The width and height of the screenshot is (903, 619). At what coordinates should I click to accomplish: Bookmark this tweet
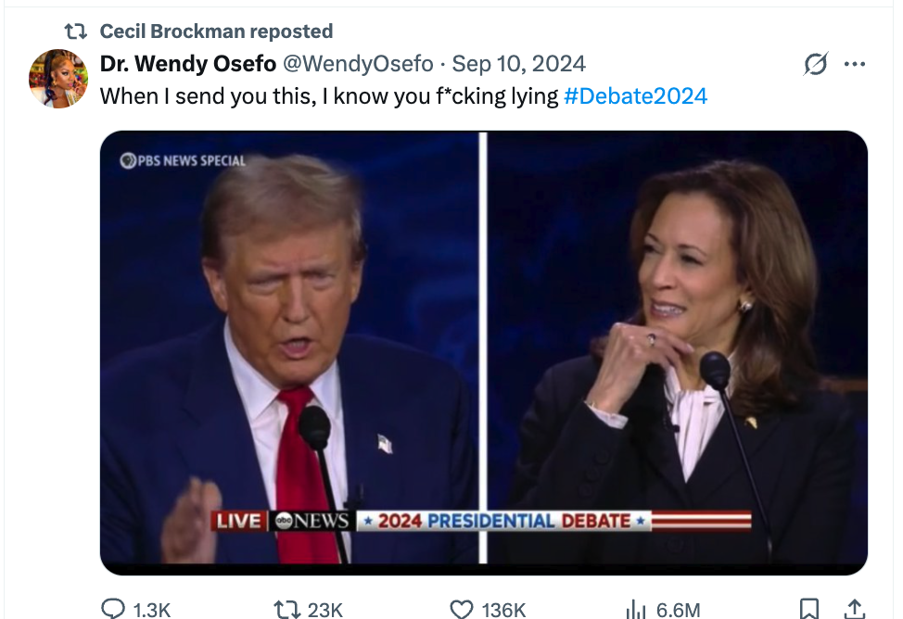(x=808, y=609)
